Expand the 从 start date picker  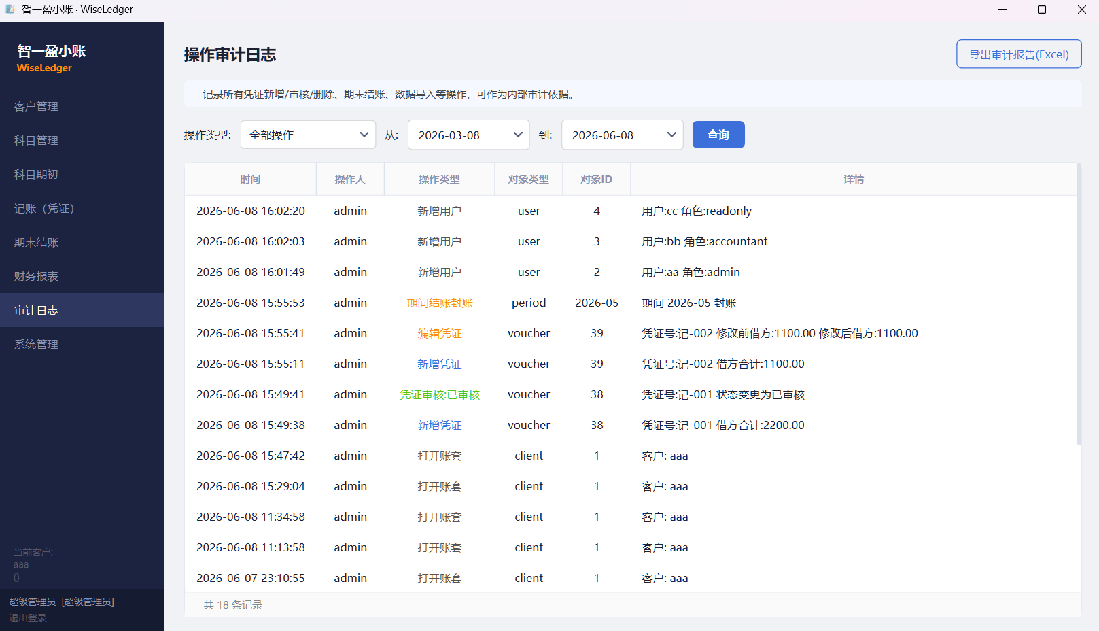pyautogui.click(x=468, y=135)
